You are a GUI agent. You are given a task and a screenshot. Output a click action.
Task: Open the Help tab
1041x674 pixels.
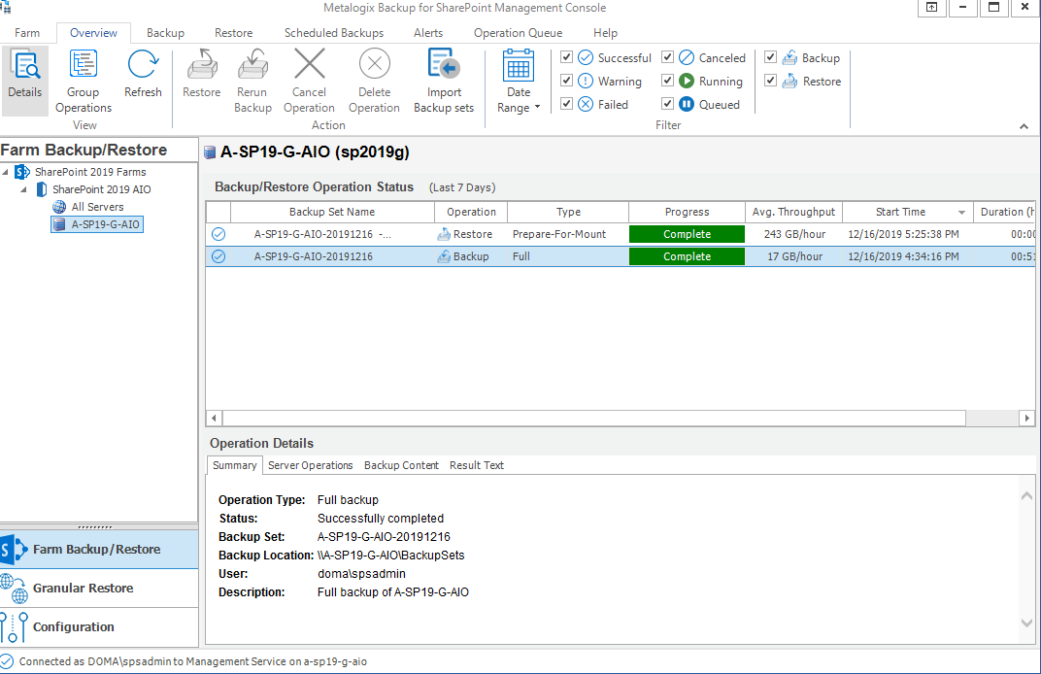(606, 33)
